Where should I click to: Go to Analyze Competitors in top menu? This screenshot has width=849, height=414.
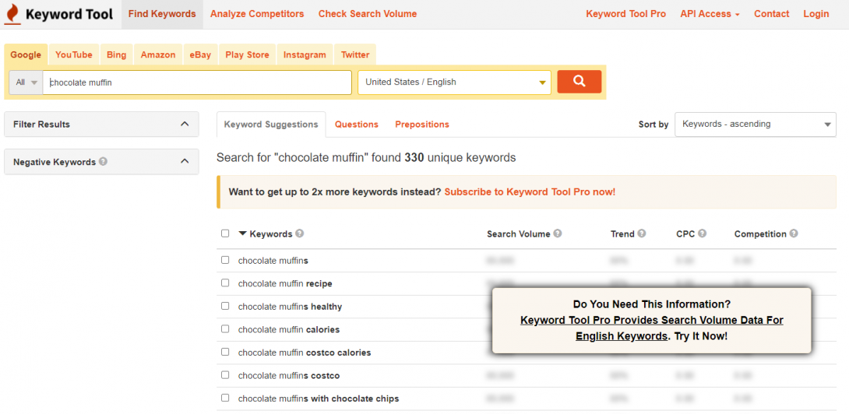(x=257, y=14)
